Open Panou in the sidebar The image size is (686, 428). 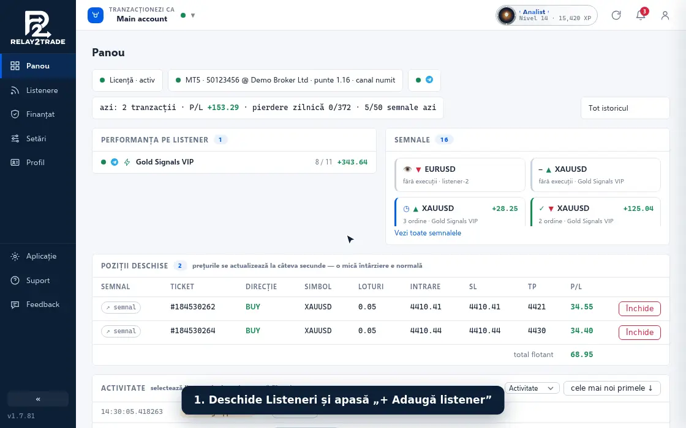(x=37, y=66)
